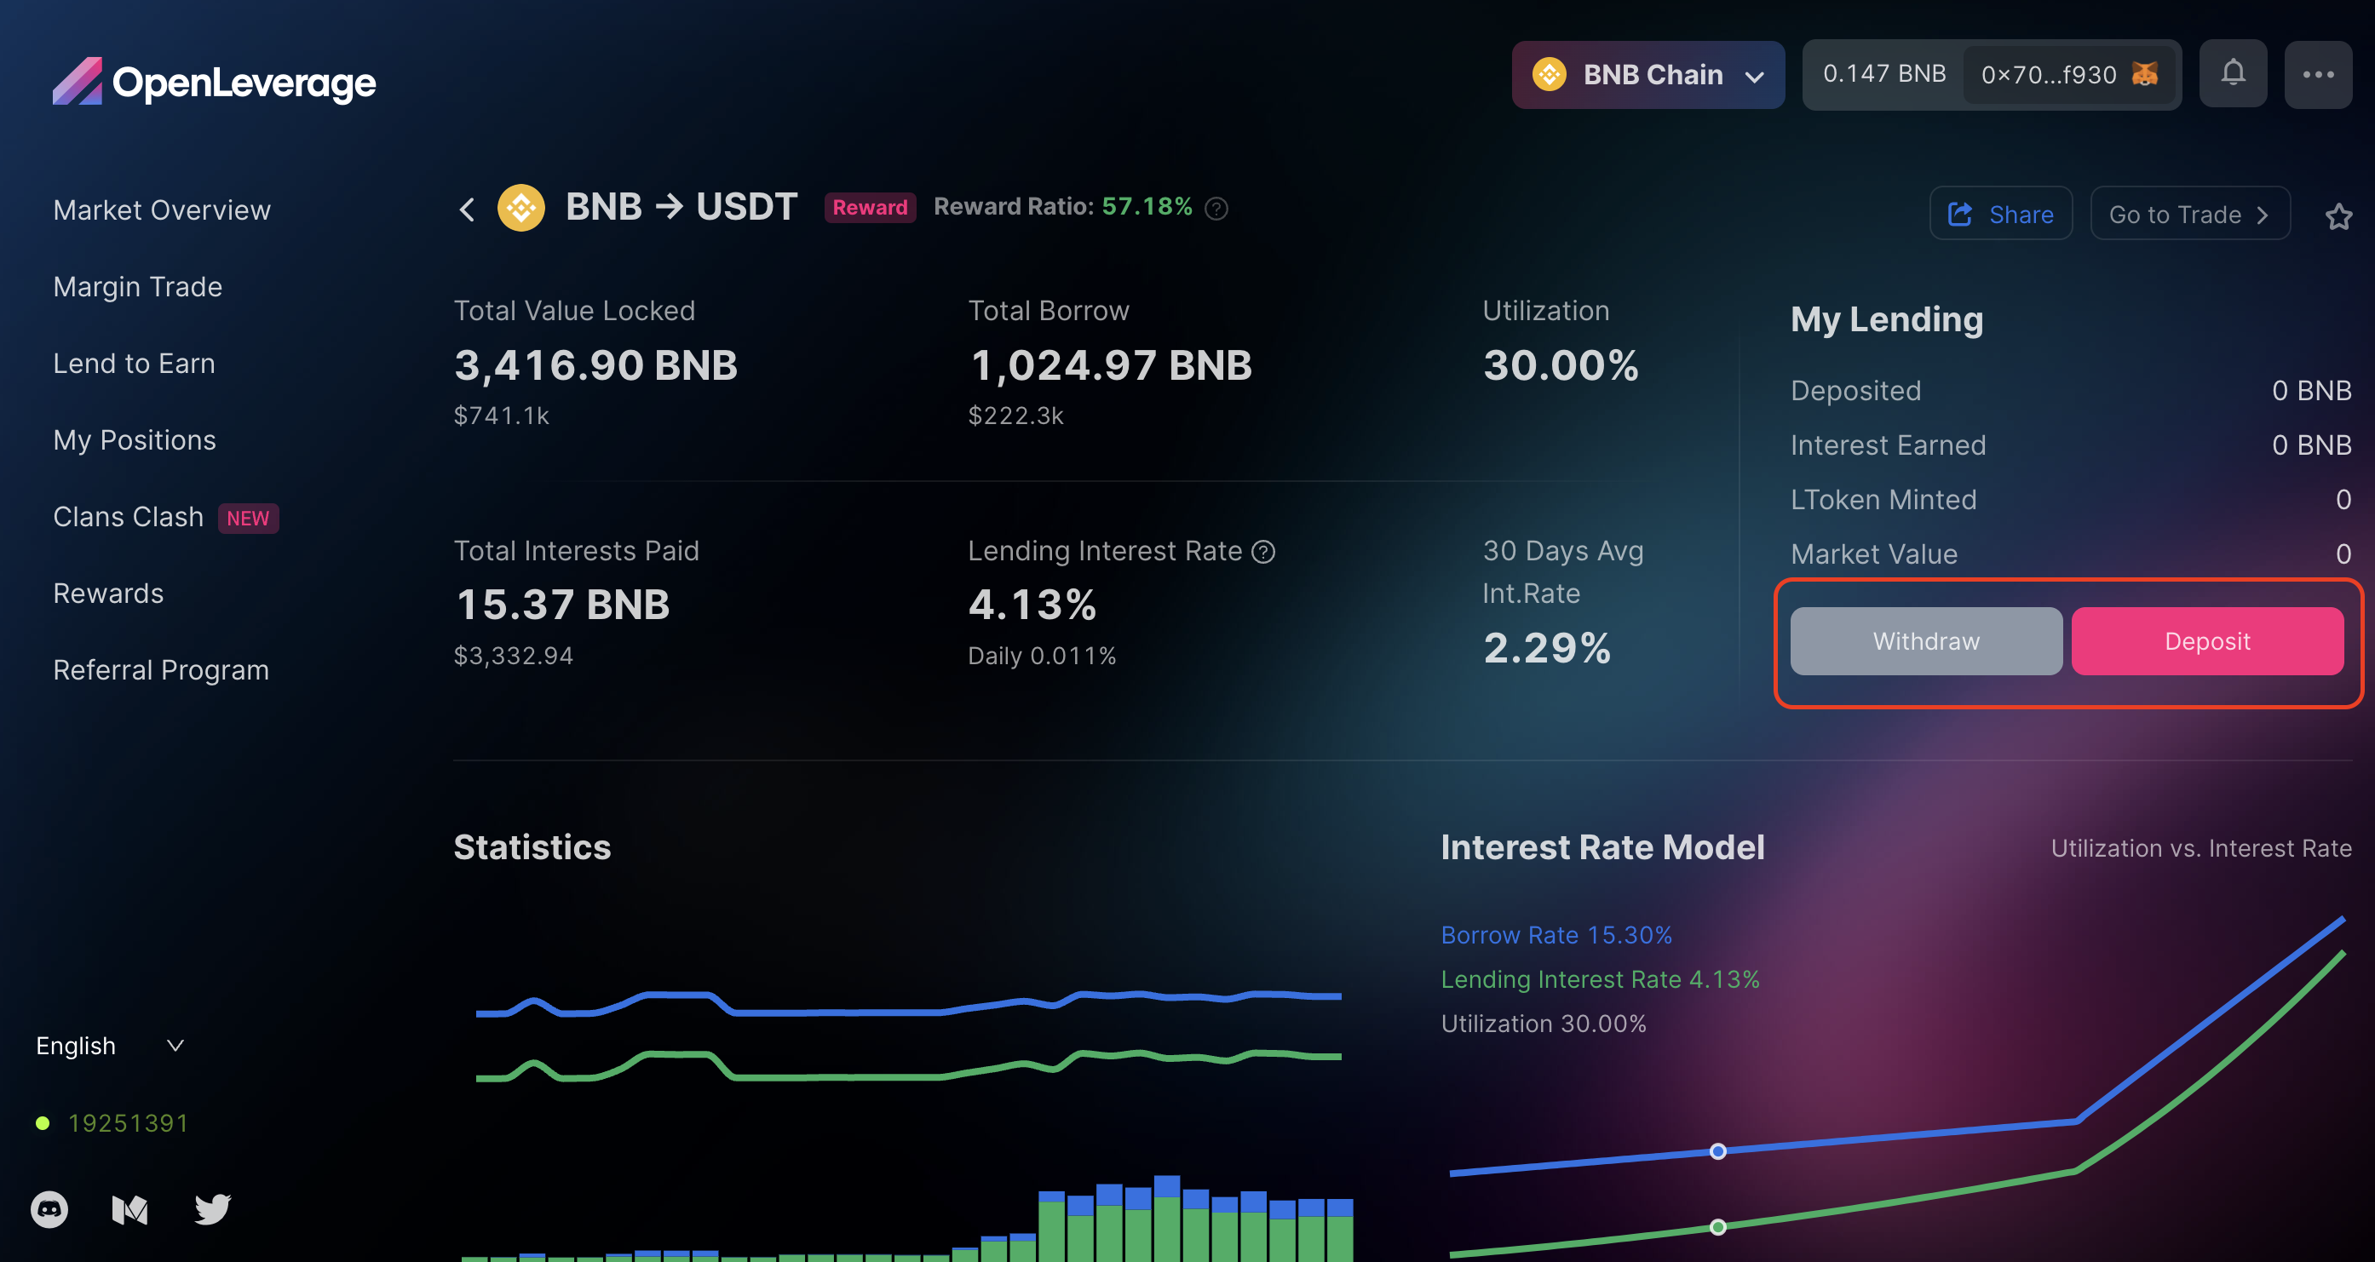Open the notifications bell icon
This screenshot has width=2375, height=1262.
click(x=2232, y=74)
